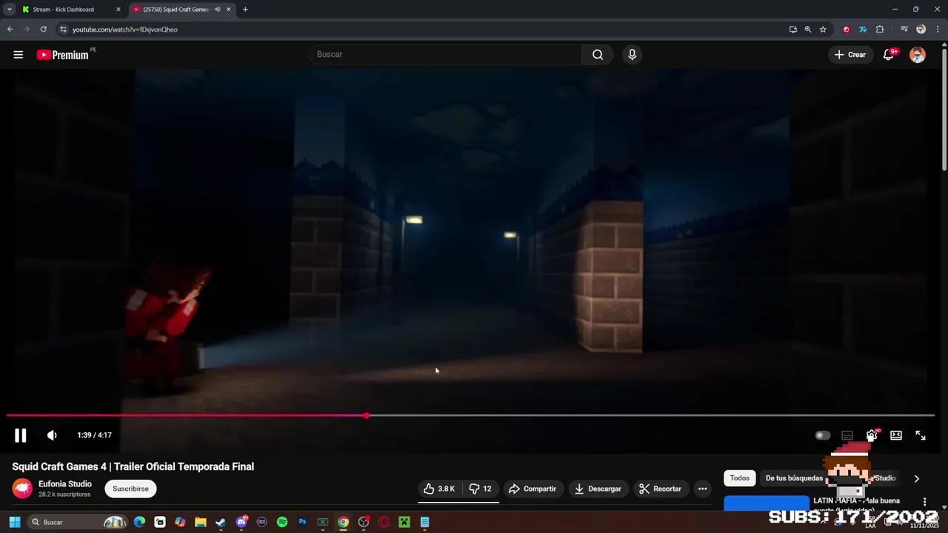This screenshot has width=948, height=533.
Task: Open Steam from the taskbar
Action: [x=221, y=523]
